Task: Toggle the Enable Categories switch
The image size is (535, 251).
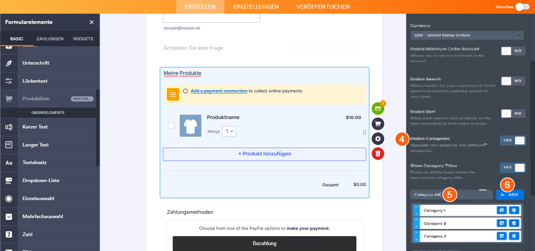Action: 513,141
